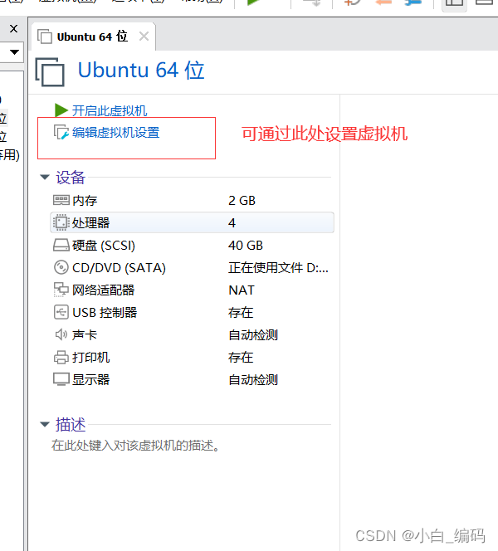Select the 内存 device row
Screen dimensions: 498x551
tap(192, 200)
